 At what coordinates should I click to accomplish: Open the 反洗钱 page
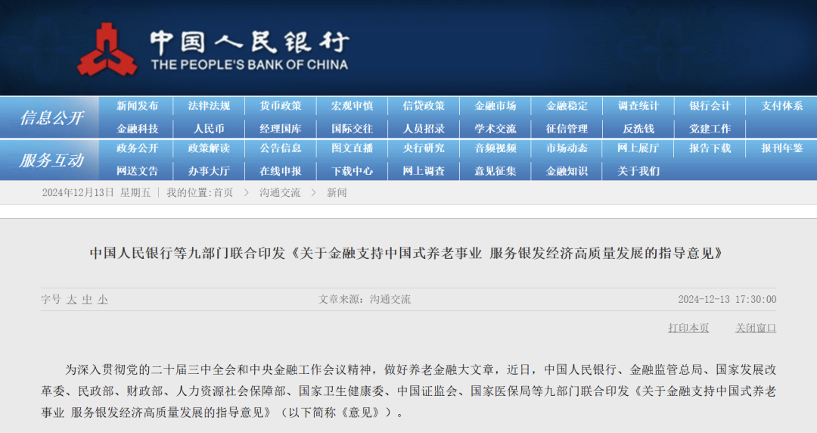(x=638, y=129)
